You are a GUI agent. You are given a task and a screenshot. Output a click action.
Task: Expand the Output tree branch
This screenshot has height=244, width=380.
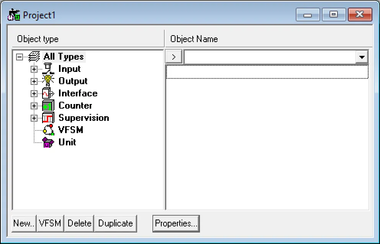(34, 81)
